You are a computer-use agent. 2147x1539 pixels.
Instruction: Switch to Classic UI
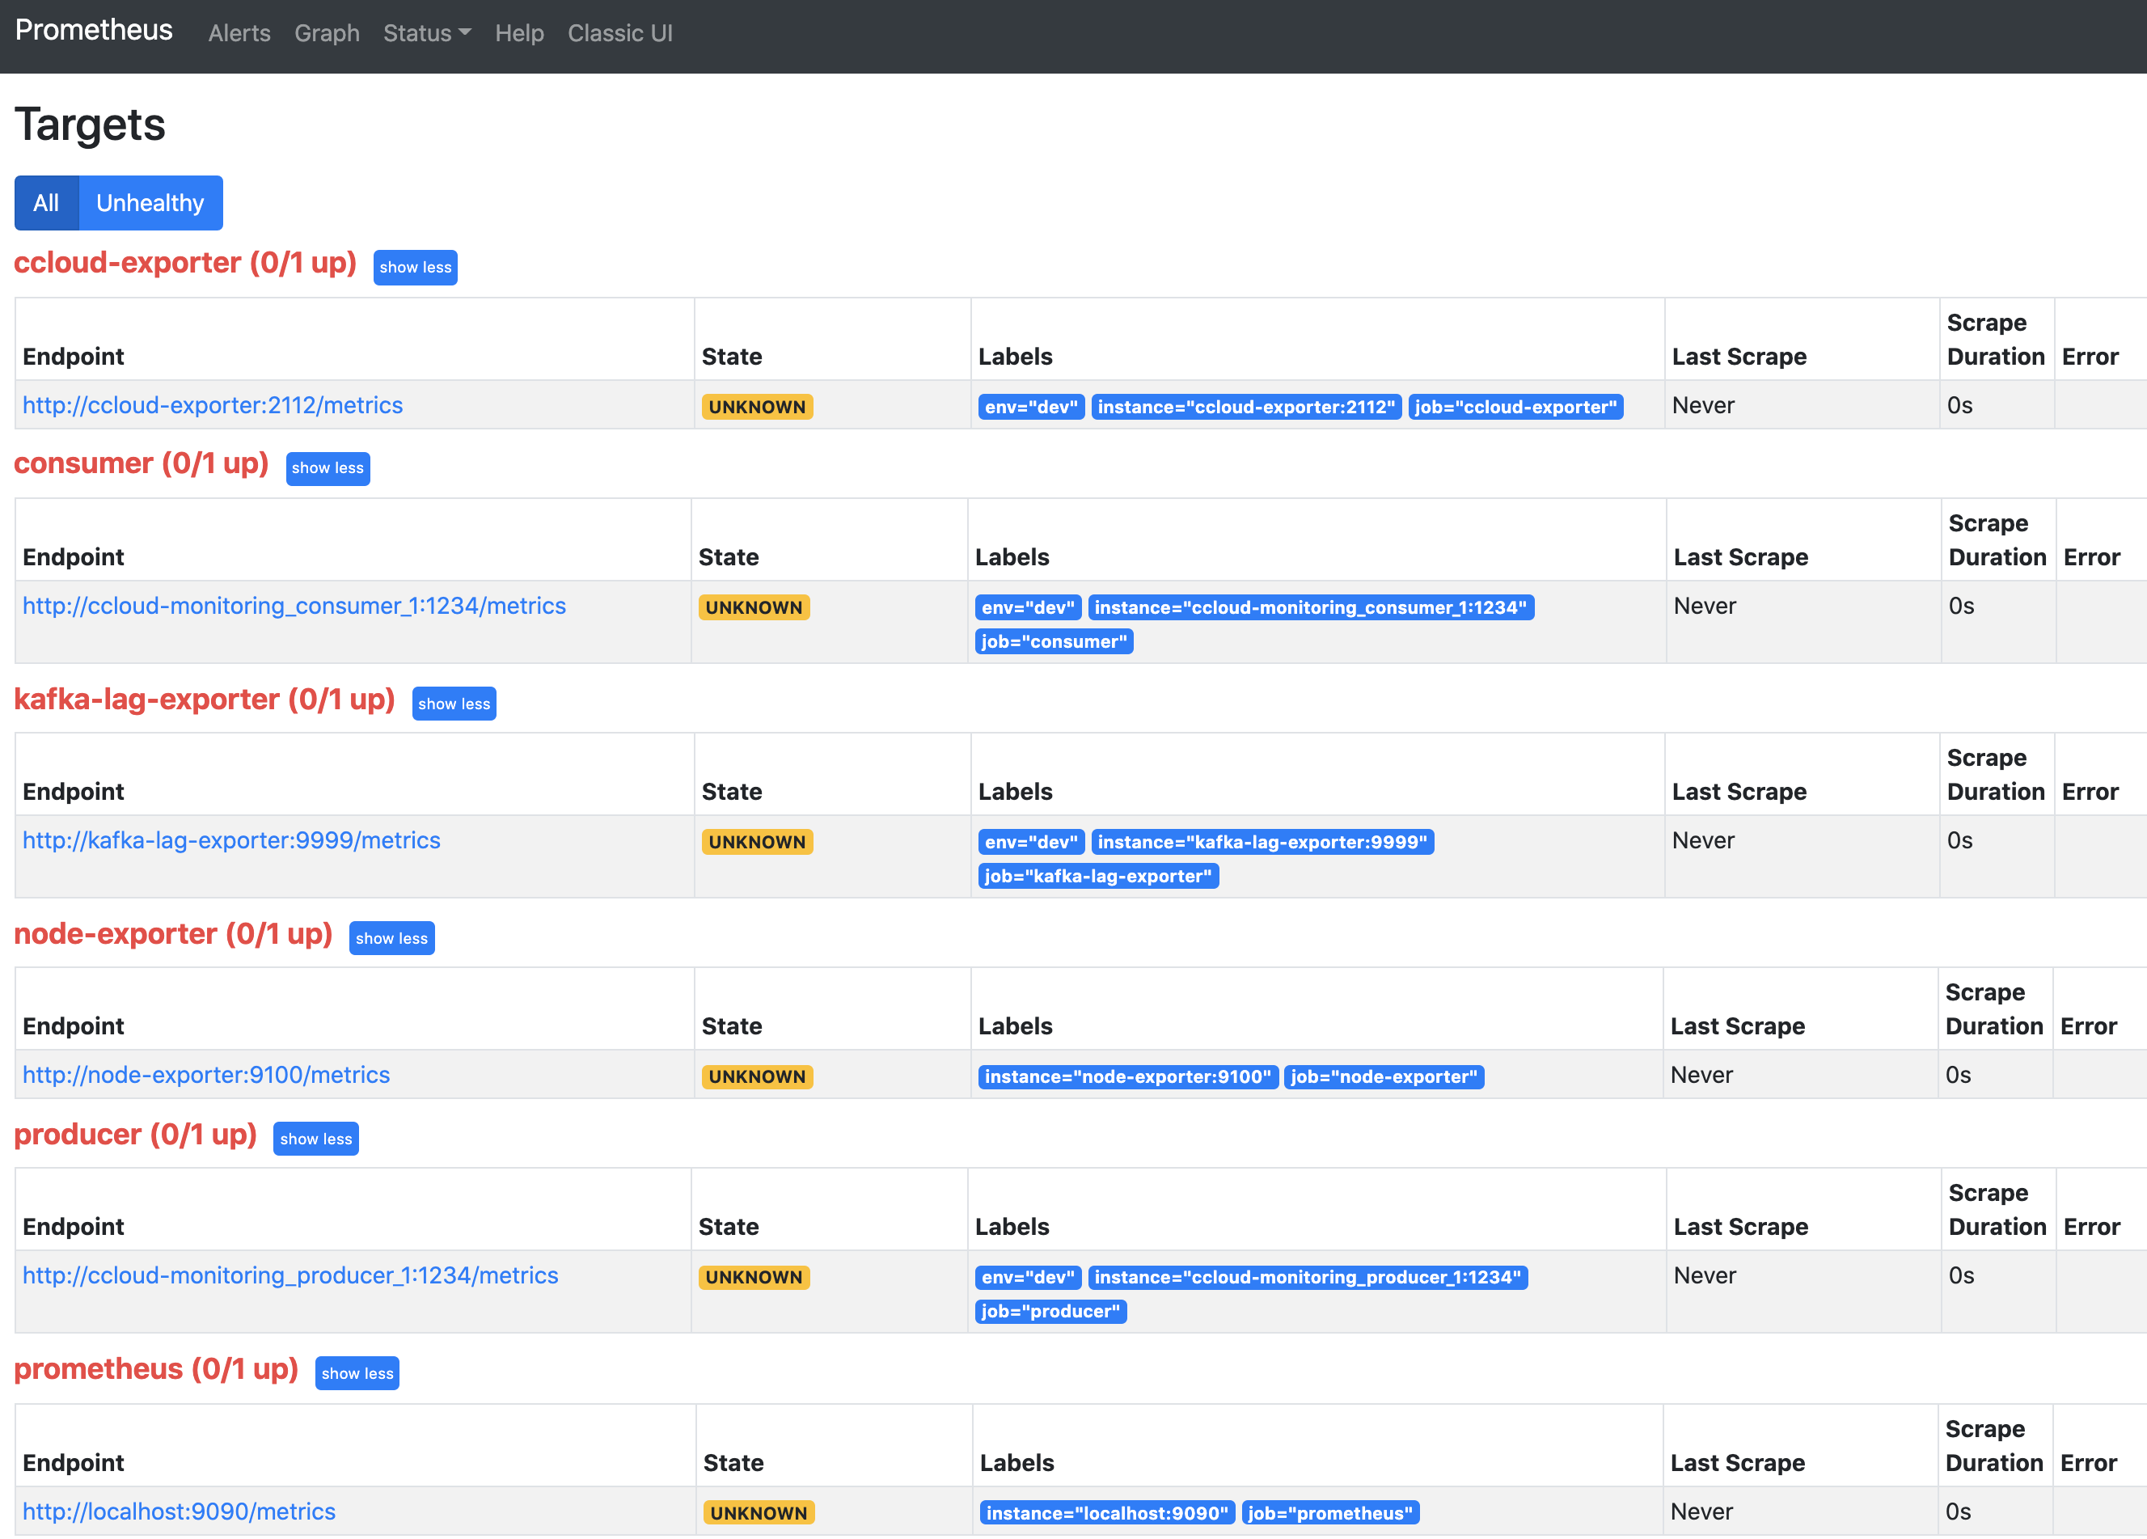click(619, 33)
